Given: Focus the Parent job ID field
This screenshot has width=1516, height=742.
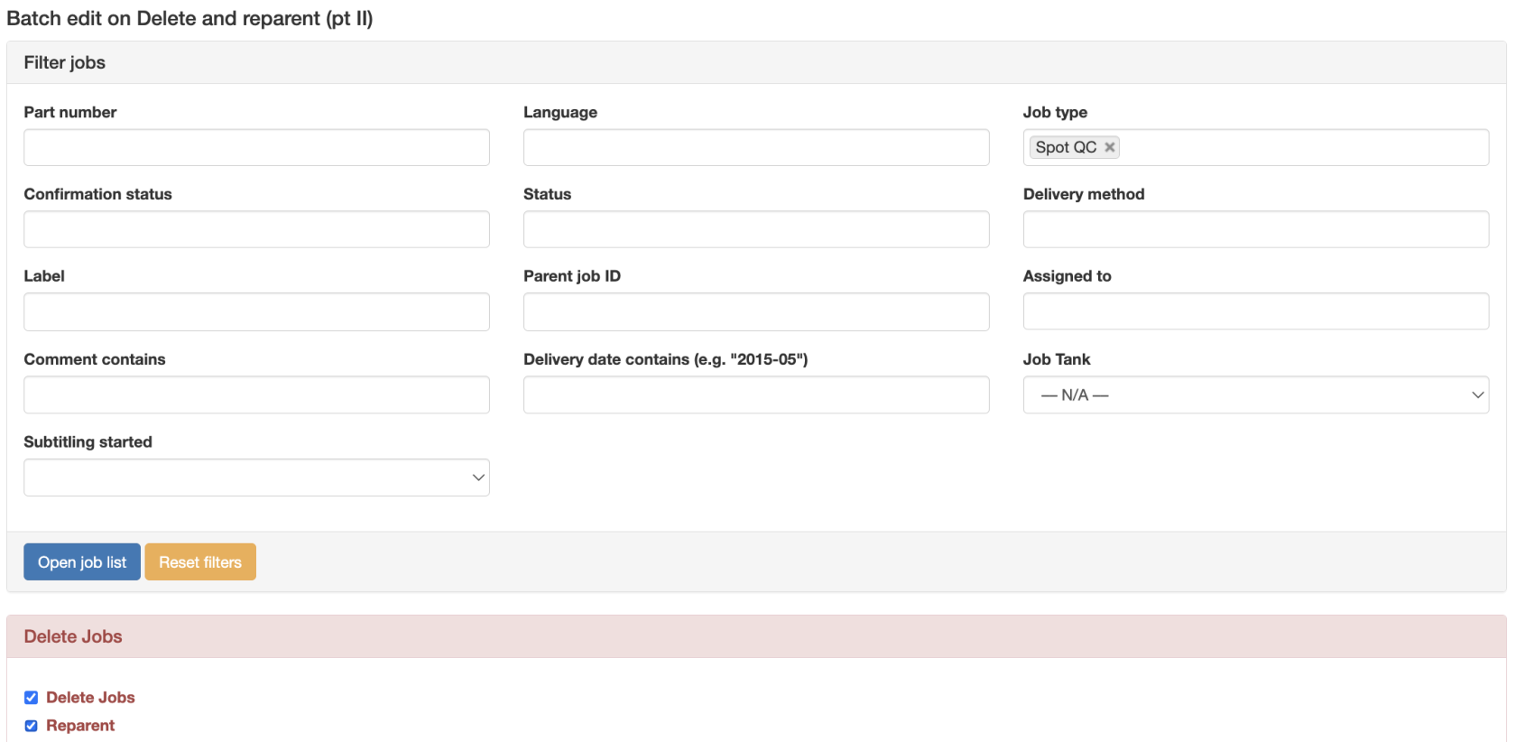Looking at the screenshot, I should point(756,311).
